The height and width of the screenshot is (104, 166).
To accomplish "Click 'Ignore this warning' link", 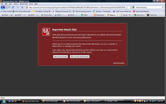I will coord(119,63).
